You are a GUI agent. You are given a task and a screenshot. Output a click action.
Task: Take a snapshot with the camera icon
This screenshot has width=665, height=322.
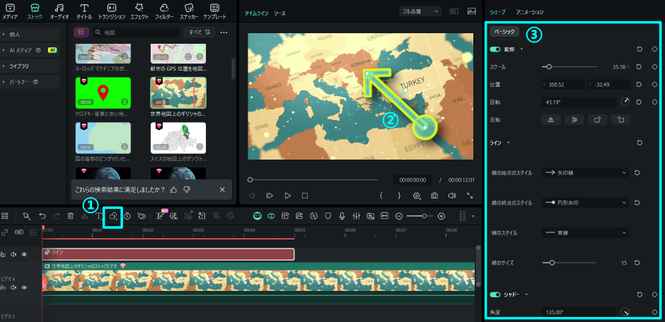[434, 196]
